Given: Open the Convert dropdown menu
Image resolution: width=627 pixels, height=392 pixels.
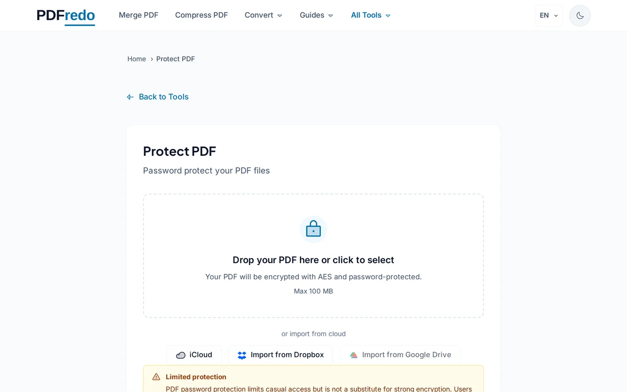Looking at the screenshot, I should pyautogui.click(x=263, y=15).
